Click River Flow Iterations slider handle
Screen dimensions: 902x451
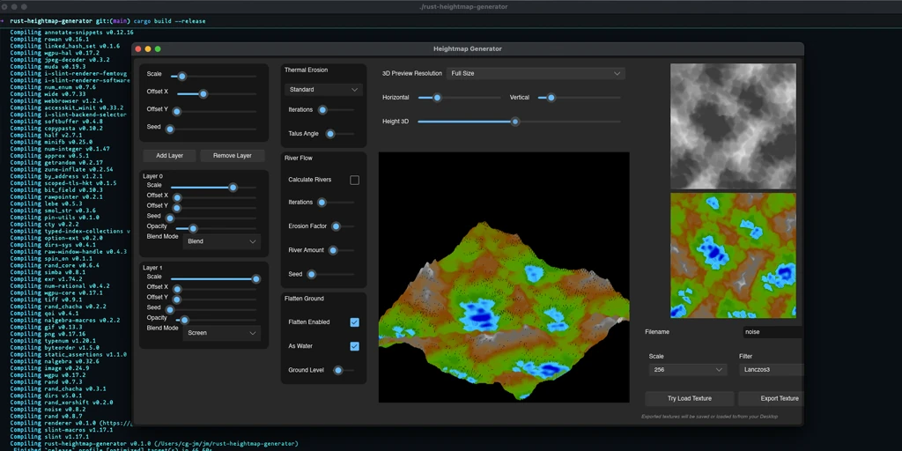tap(322, 203)
